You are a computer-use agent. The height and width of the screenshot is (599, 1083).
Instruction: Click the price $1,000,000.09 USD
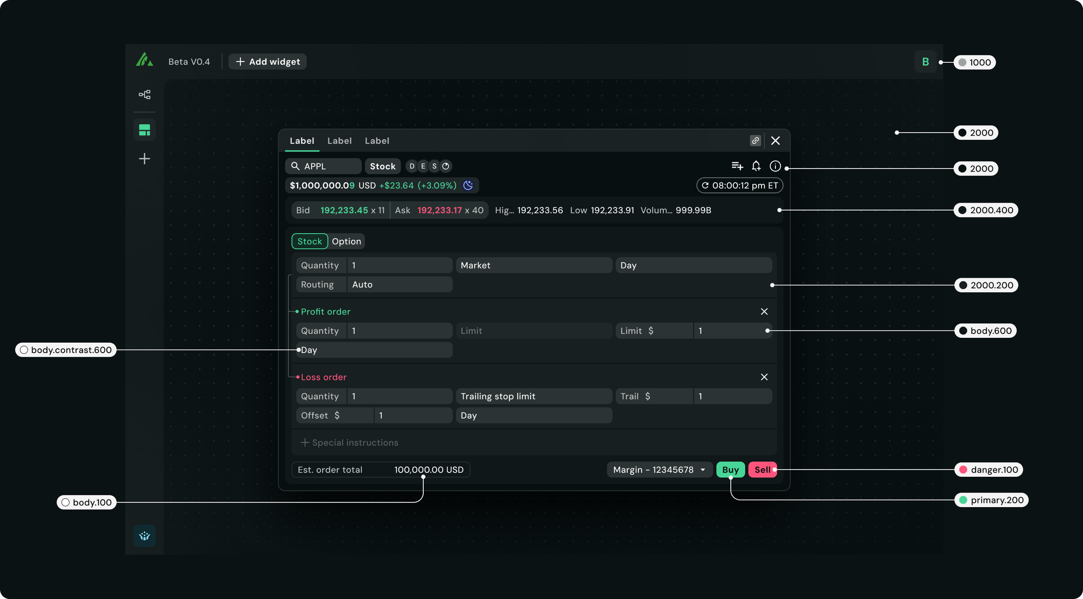333,185
